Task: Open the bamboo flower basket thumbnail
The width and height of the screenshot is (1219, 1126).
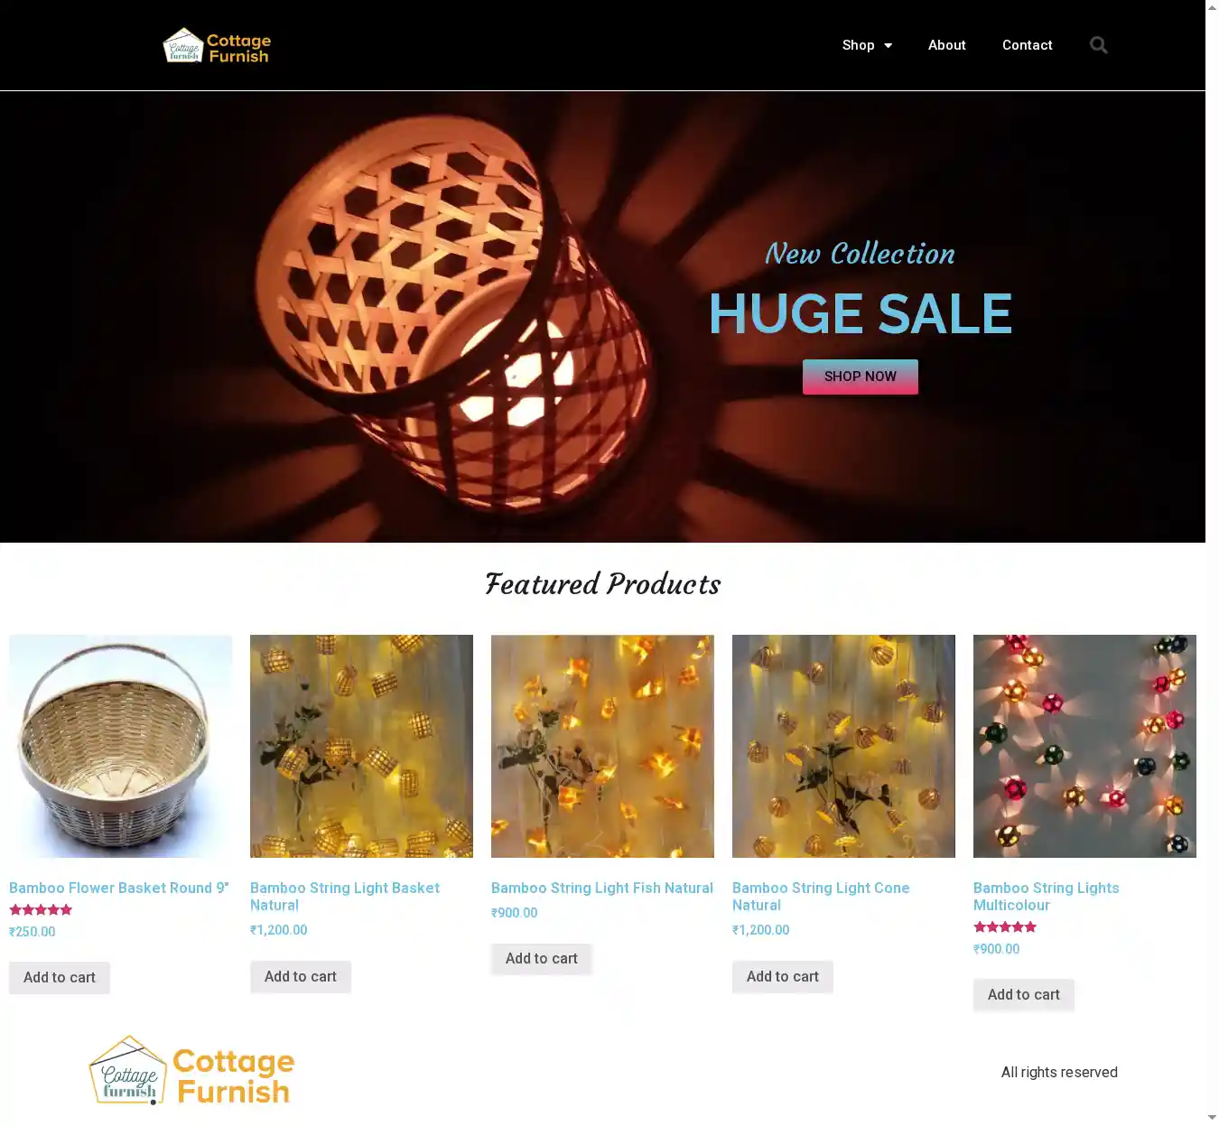Action: click(120, 746)
